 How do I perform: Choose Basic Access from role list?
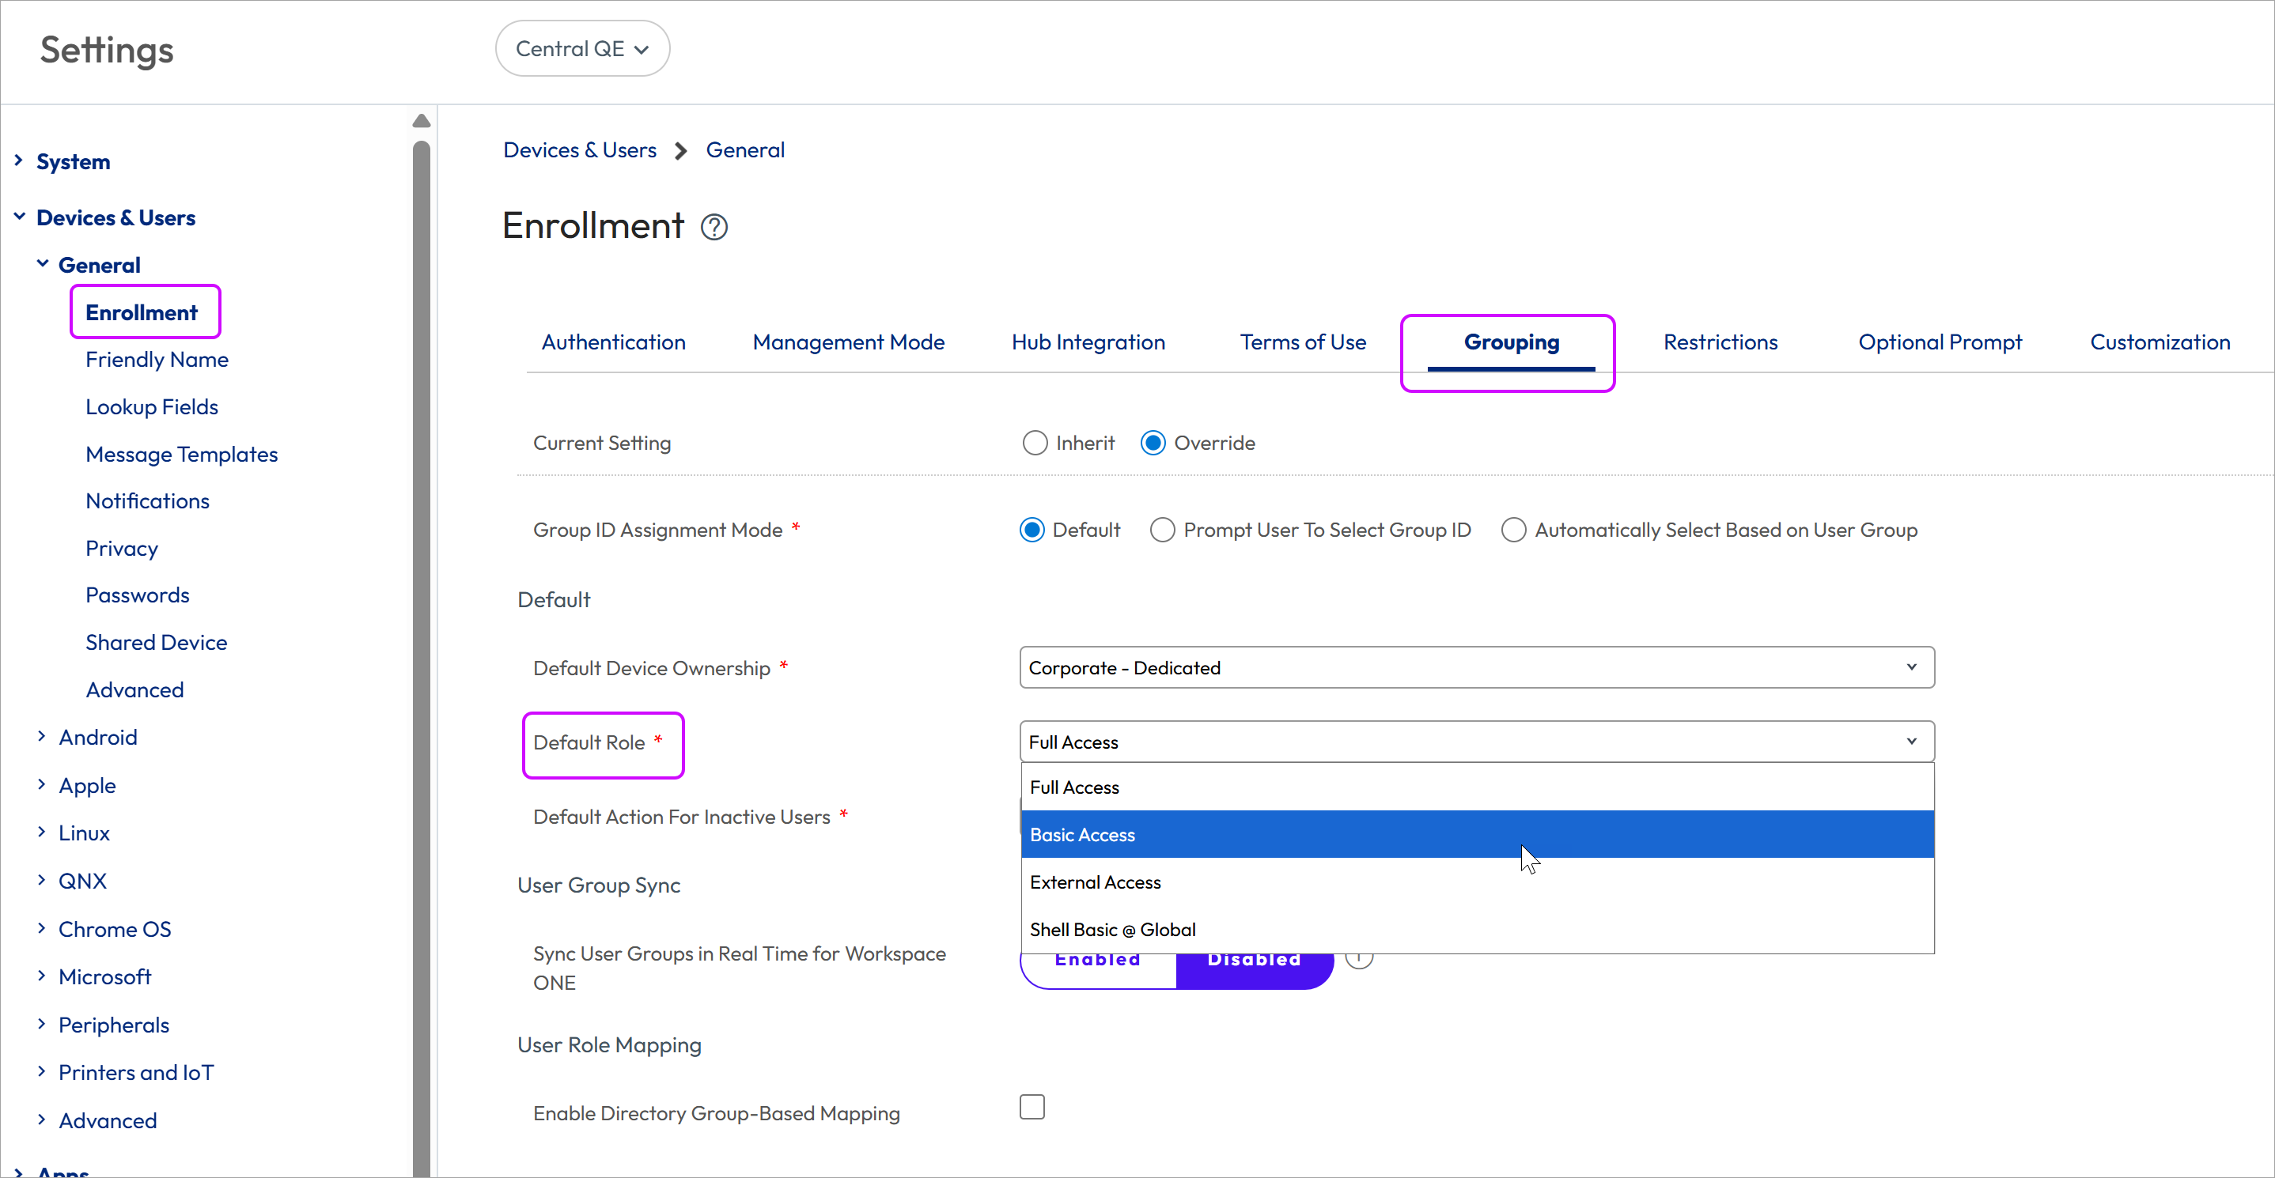[1478, 835]
